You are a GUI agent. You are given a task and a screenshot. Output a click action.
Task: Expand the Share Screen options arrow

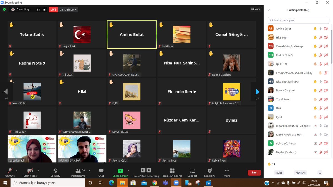click(128, 171)
